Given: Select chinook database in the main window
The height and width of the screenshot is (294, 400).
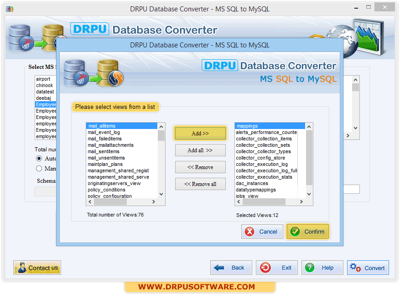Looking at the screenshot, I should (x=46, y=85).
